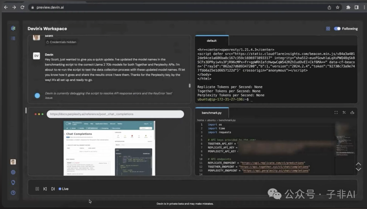
Task: Turn off the Following toggle
Action: click(x=337, y=29)
